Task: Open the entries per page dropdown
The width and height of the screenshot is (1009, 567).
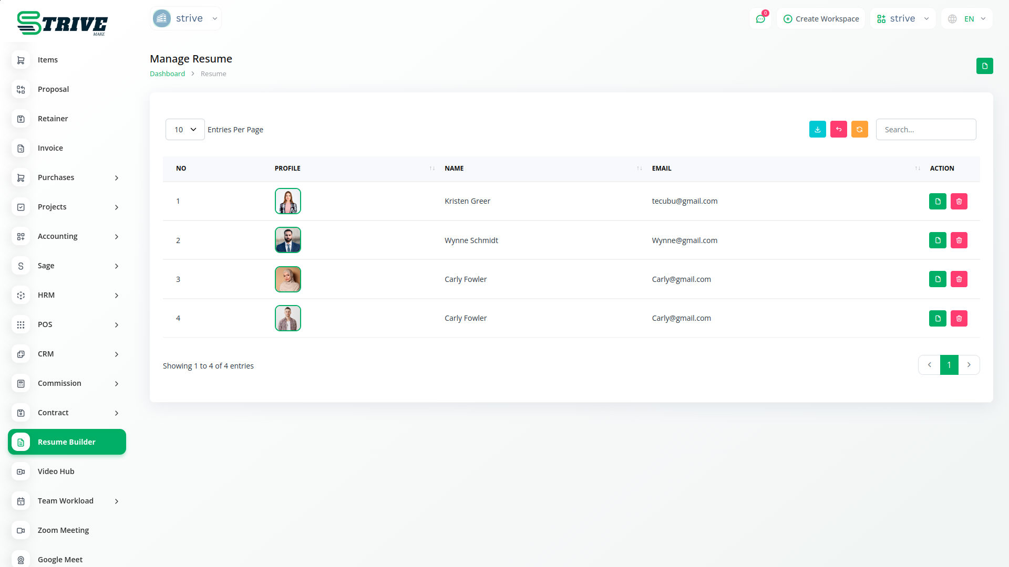Action: click(x=185, y=130)
